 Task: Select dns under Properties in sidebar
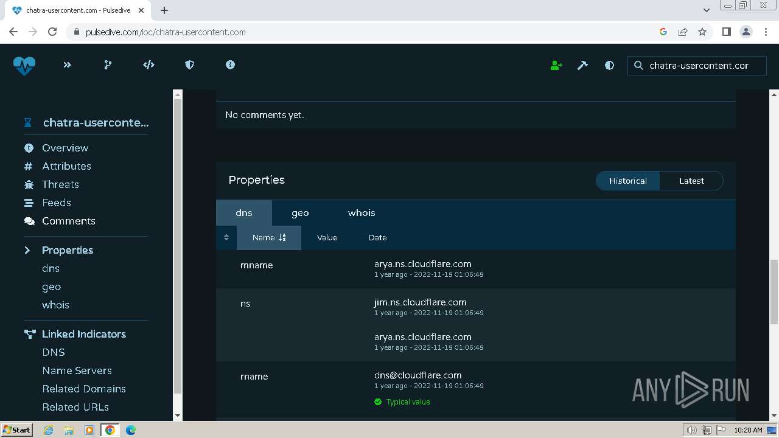click(x=51, y=268)
